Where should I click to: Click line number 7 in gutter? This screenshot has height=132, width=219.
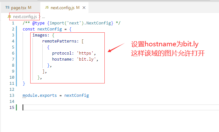pyautogui.click(x=13, y=59)
